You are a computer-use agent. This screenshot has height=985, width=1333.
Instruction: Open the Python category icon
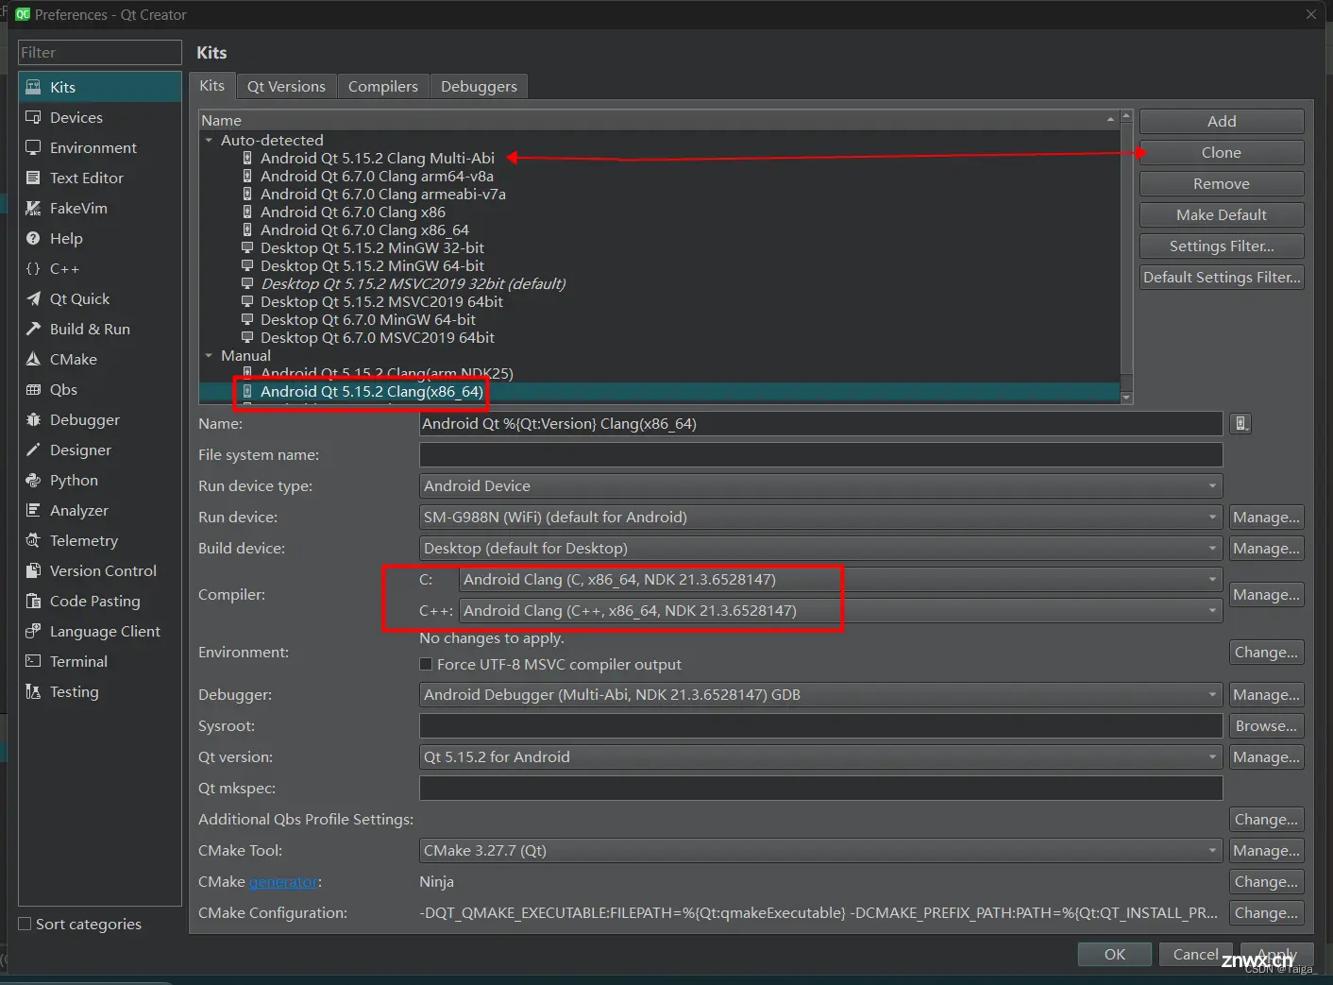(33, 480)
